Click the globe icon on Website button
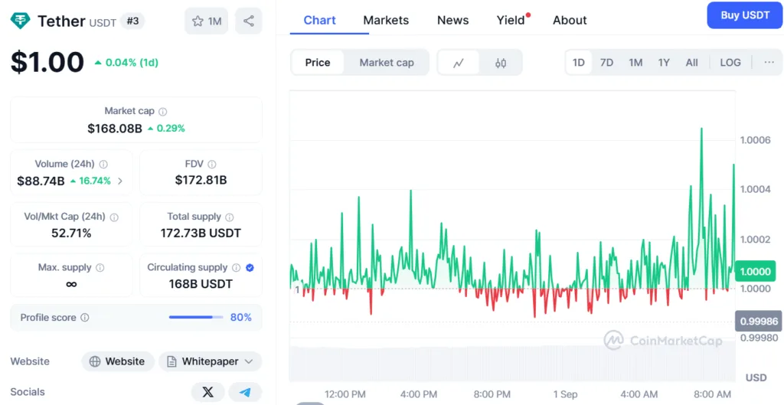 coord(94,361)
